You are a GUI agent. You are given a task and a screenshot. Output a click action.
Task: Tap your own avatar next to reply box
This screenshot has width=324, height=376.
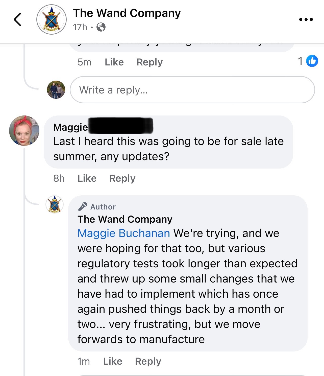point(56,90)
